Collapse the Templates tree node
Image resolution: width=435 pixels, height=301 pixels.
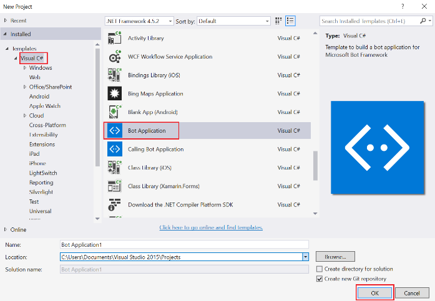tap(7, 49)
